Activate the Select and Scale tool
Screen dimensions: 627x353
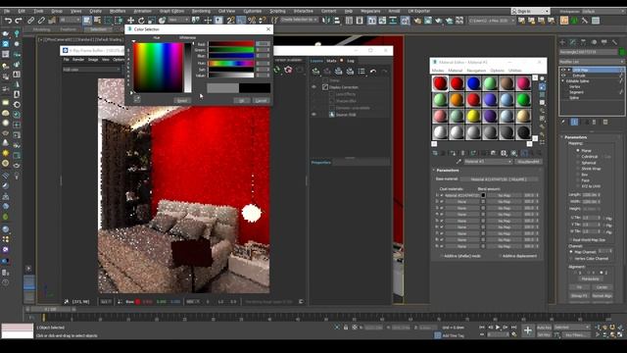point(152,20)
